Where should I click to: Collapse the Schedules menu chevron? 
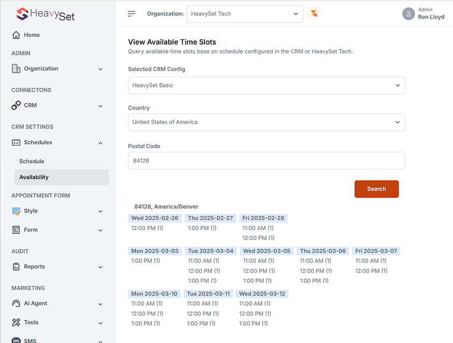coord(100,143)
